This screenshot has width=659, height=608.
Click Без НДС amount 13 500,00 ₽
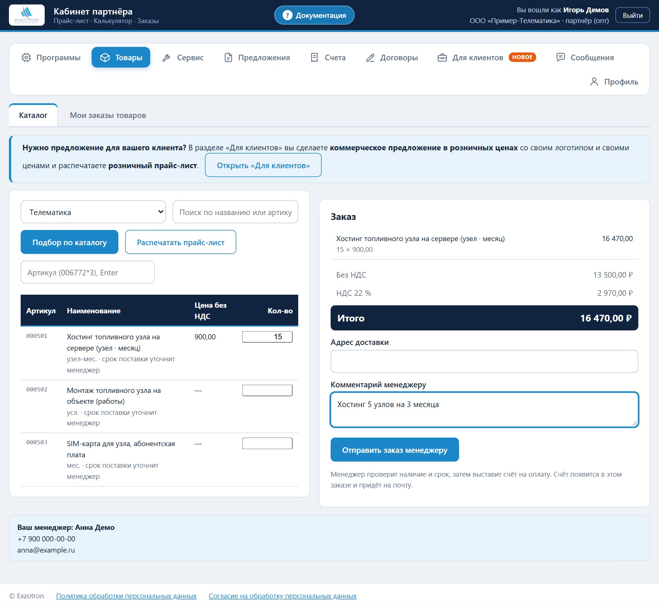(613, 275)
